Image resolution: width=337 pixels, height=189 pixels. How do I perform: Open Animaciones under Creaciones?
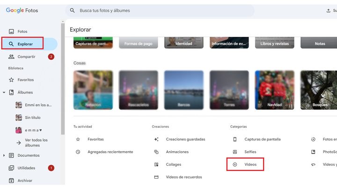(177, 152)
